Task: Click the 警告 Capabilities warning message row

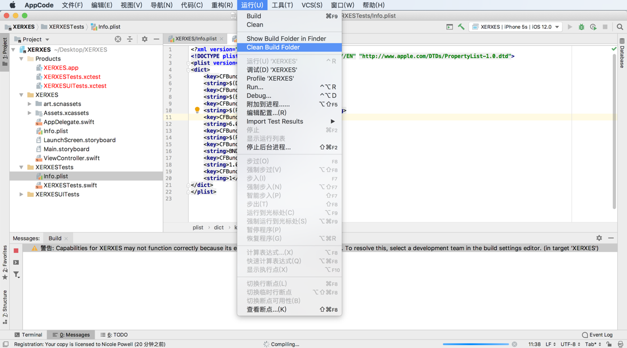Action: [x=320, y=248]
